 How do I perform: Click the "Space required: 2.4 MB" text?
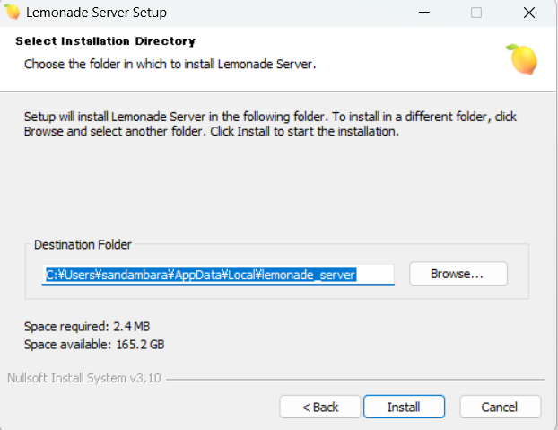pyautogui.click(x=88, y=326)
